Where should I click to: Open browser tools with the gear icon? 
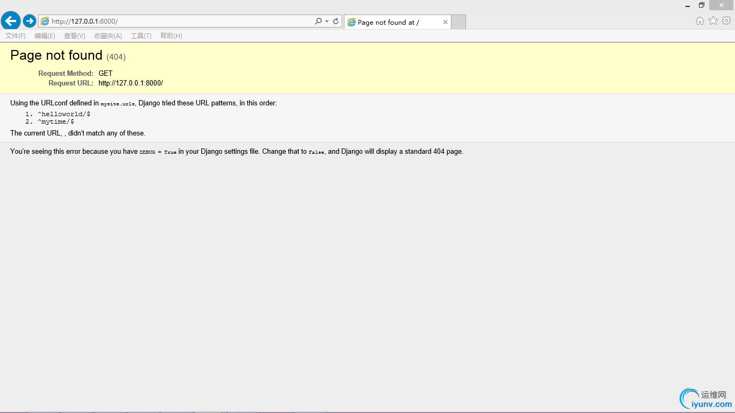coord(726,20)
